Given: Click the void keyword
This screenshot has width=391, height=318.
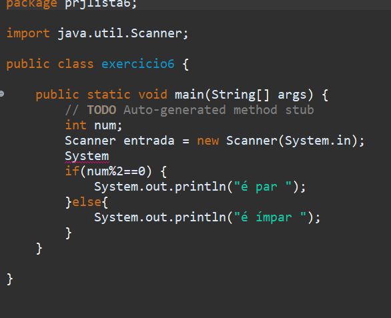Looking at the screenshot, I should click(x=153, y=95).
